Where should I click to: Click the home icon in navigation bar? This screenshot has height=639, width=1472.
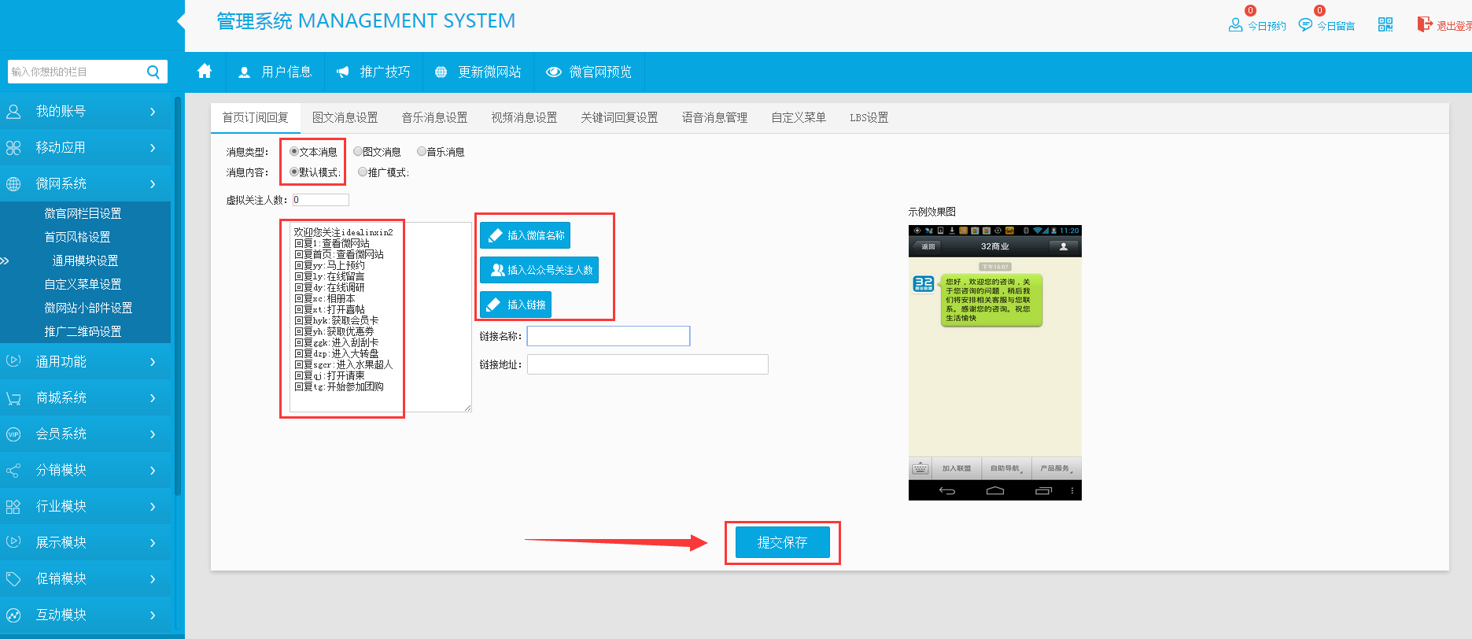[x=205, y=72]
